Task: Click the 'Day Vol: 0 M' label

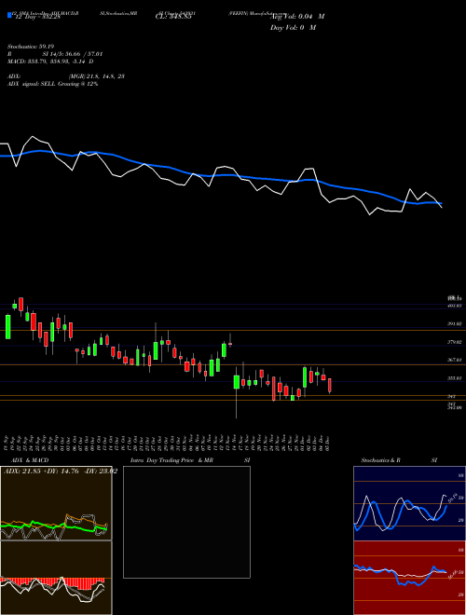Action: (293, 28)
